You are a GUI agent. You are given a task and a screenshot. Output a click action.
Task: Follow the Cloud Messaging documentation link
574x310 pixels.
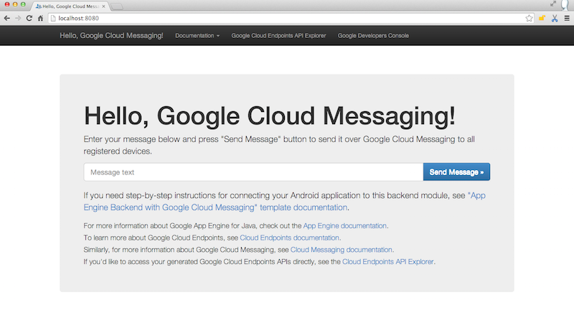pos(342,250)
